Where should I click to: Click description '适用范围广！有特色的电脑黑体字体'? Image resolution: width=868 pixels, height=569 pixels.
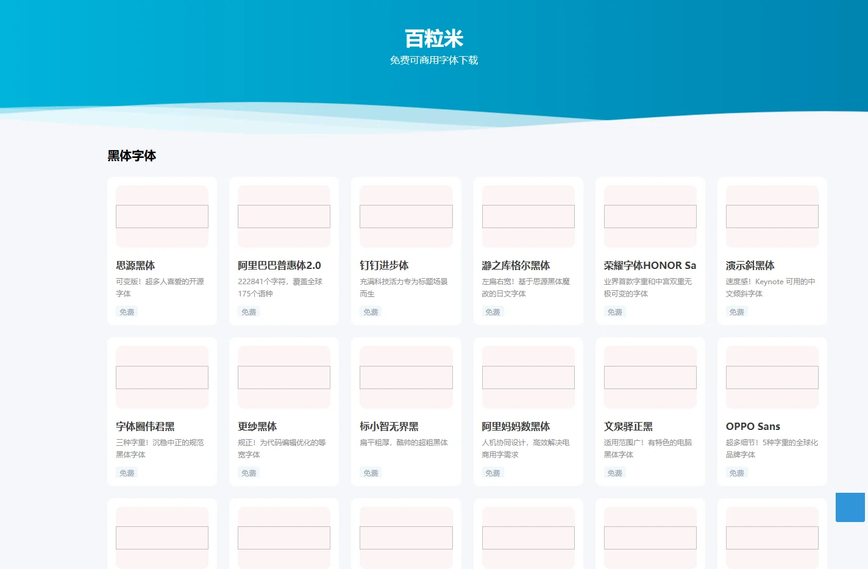[649, 448]
